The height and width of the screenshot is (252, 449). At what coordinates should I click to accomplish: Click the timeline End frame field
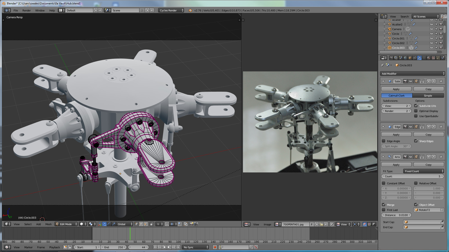click(x=114, y=247)
